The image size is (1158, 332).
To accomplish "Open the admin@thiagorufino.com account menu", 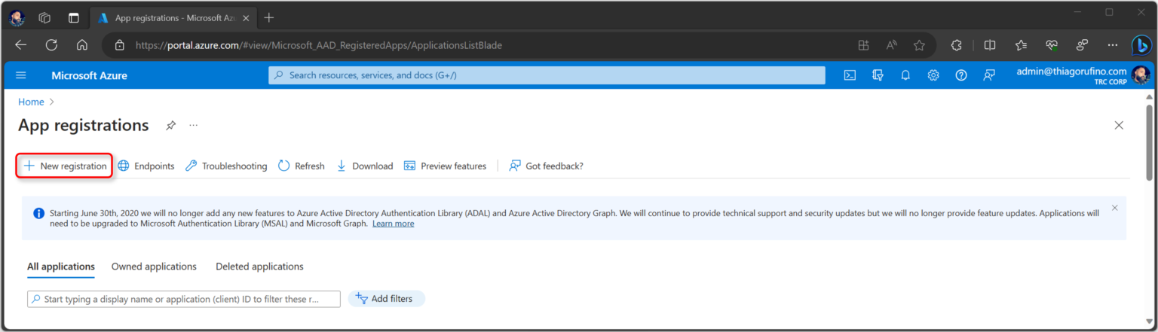I will point(1082,75).
